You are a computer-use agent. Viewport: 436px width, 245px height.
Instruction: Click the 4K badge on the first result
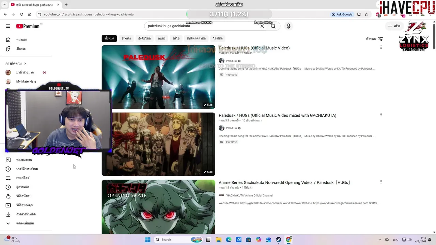pos(221,75)
